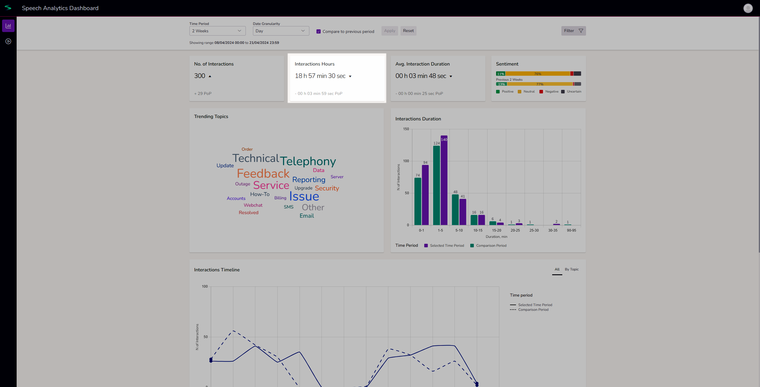Image resolution: width=760 pixels, height=387 pixels.
Task: Select the Issue topic in word cloud
Action: pos(304,196)
